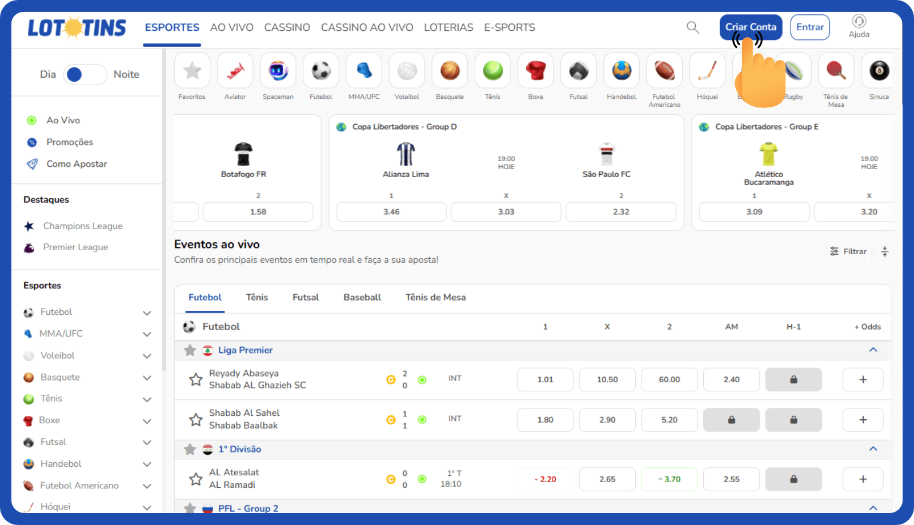The width and height of the screenshot is (914, 525).
Task: Switch live events to the Futsal tab
Action: point(306,297)
